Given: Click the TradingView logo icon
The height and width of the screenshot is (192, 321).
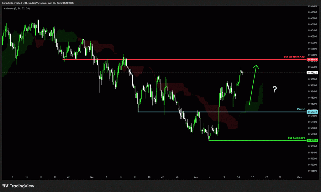Looking at the screenshot, I should pos(6,186).
